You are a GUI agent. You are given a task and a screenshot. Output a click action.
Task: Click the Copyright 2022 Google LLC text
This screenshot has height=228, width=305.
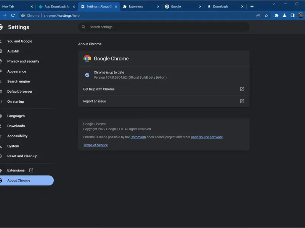coord(117,129)
